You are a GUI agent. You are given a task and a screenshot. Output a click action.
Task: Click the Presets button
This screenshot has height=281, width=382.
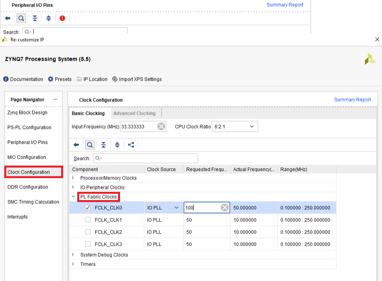(60, 79)
